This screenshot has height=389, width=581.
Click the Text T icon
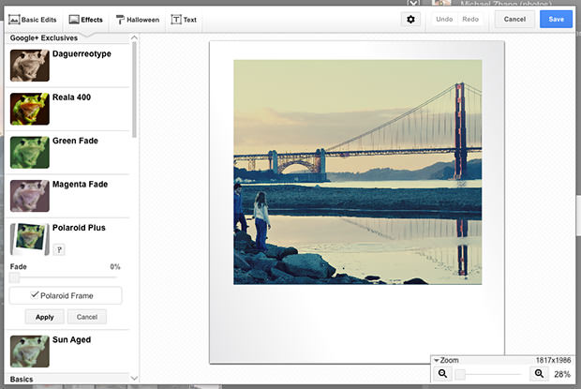(176, 20)
